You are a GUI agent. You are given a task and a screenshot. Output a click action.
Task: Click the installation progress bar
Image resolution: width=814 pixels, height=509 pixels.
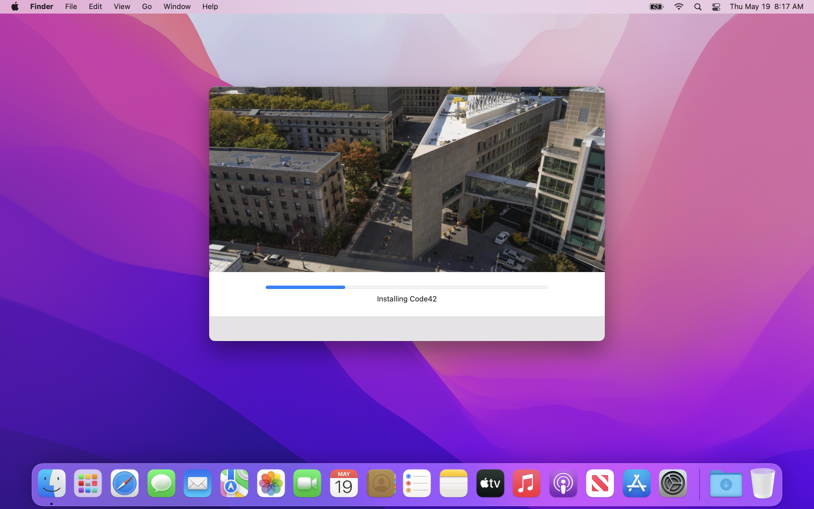click(x=407, y=287)
